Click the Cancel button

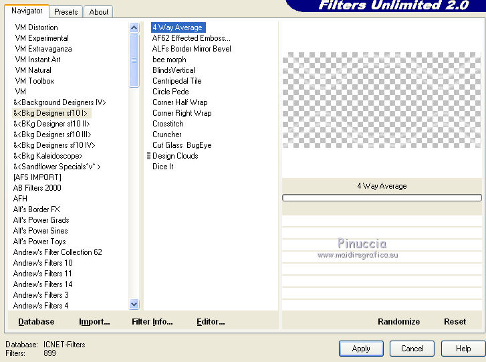click(412, 349)
